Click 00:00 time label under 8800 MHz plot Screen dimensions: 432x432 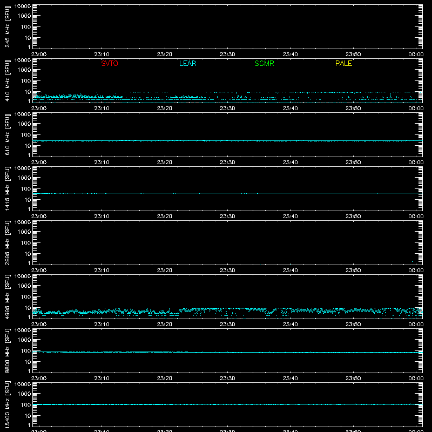click(416, 379)
